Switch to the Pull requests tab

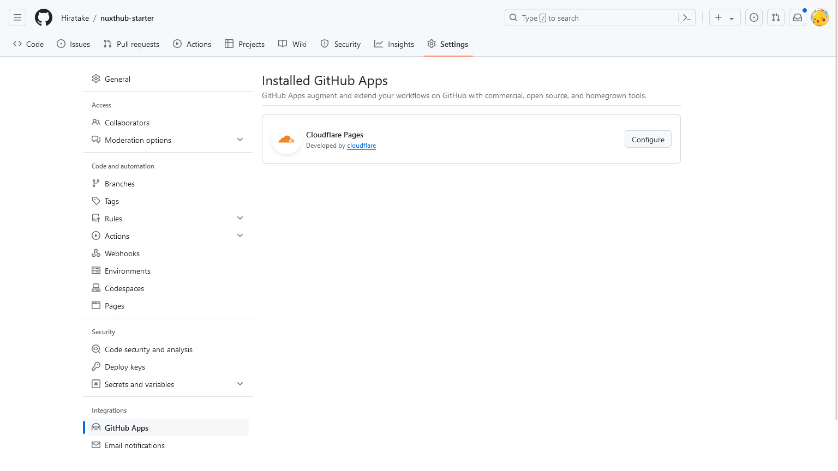(131, 44)
